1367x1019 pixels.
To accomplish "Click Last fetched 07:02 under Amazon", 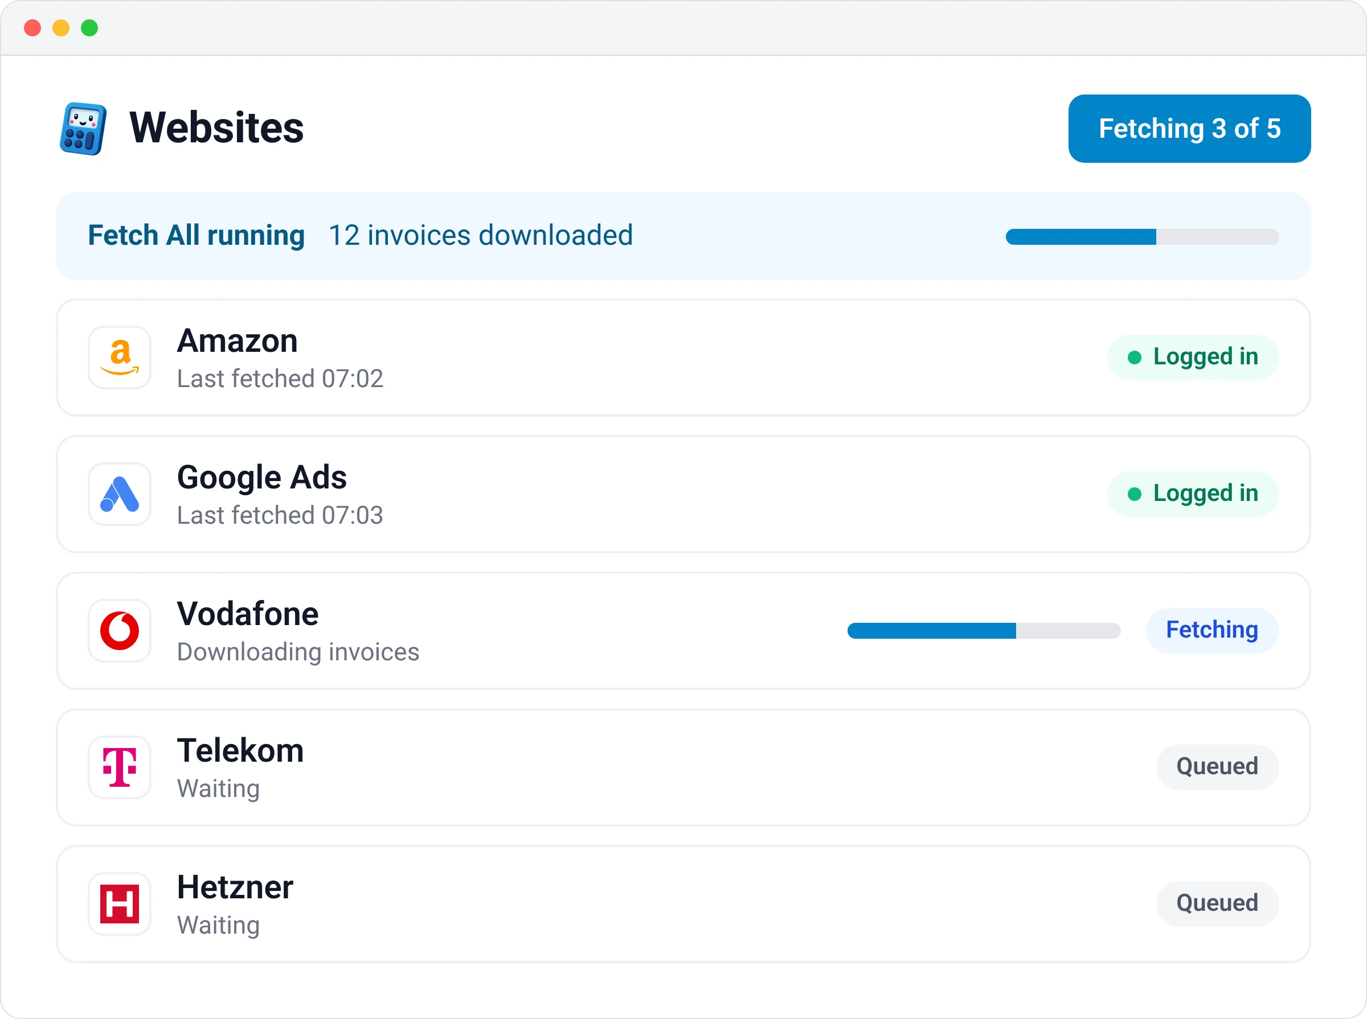I will (x=280, y=379).
